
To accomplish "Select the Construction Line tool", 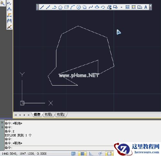I will pyautogui.click(x=48, y=7).
